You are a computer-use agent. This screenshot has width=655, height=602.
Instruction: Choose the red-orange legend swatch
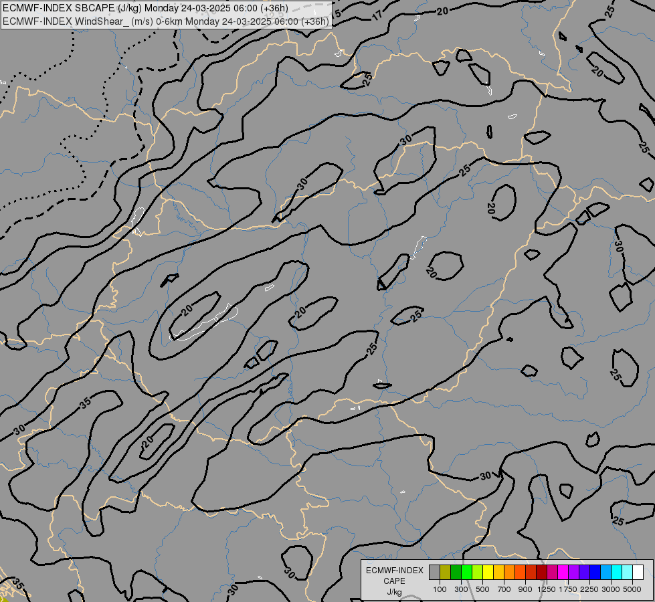520,572
